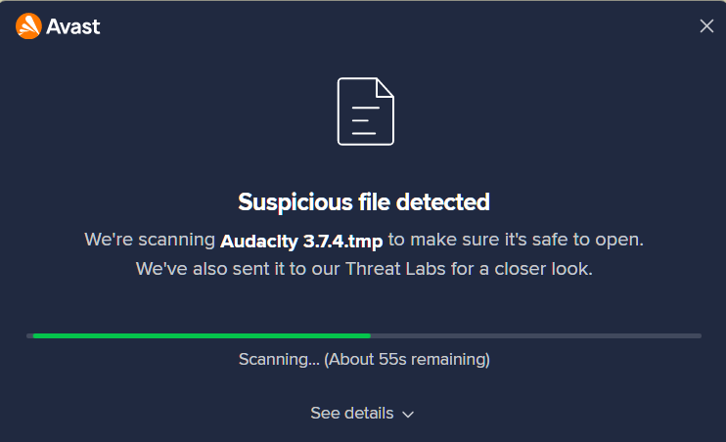Click the word Scanning... below the bar
Viewport: 726px width, 442px height.
[x=278, y=359]
